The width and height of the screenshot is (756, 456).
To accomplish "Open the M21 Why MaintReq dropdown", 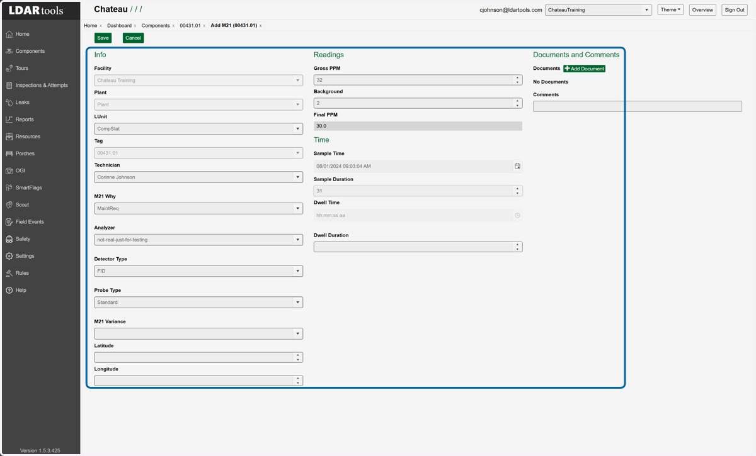I will point(198,208).
